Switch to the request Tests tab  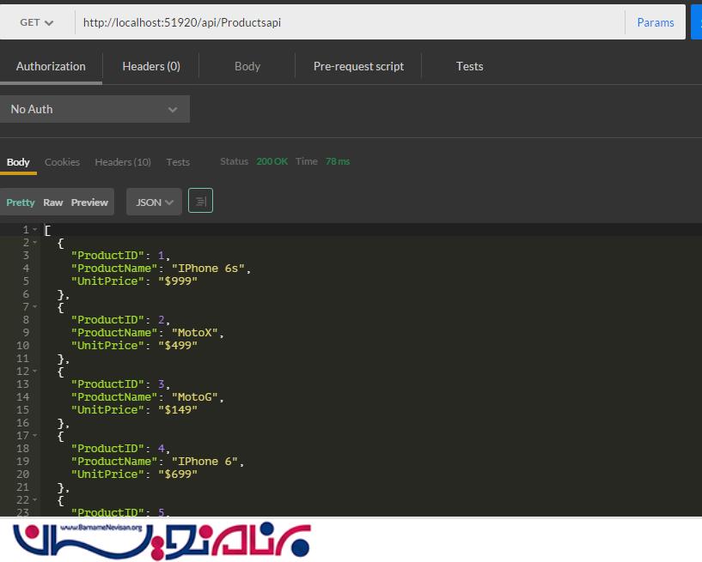click(x=469, y=66)
